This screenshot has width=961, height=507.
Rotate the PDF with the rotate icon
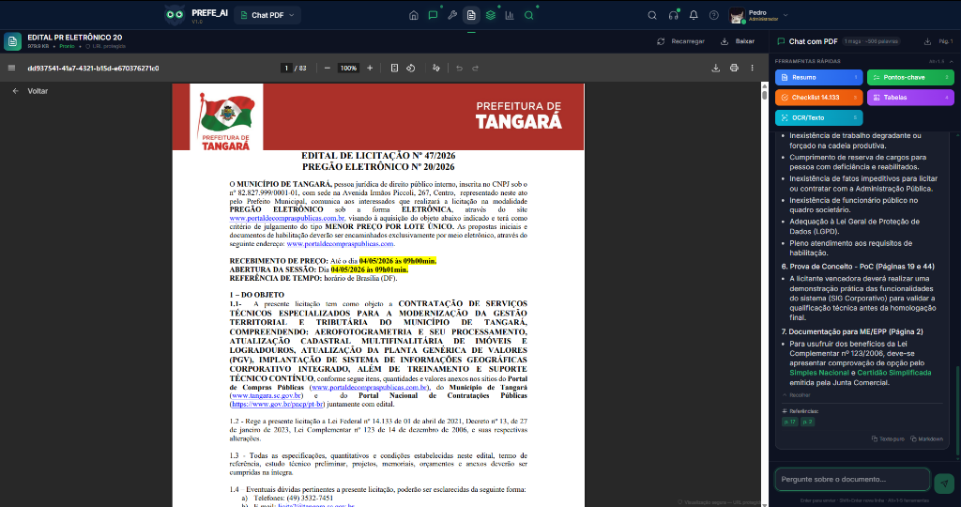pos(411,68)
